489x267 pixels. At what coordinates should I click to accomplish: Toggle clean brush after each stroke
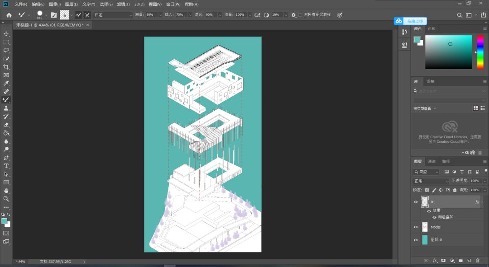(x=87, y=15)
